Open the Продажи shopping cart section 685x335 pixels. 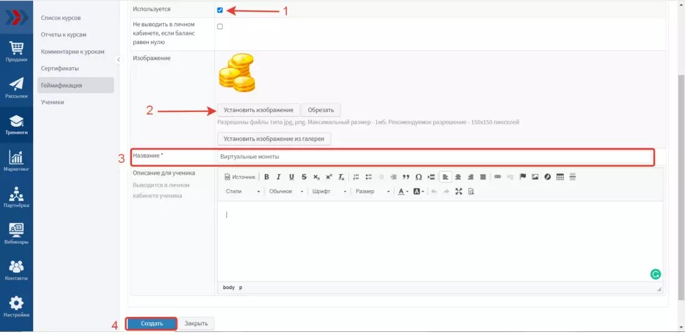pos(16,52)
